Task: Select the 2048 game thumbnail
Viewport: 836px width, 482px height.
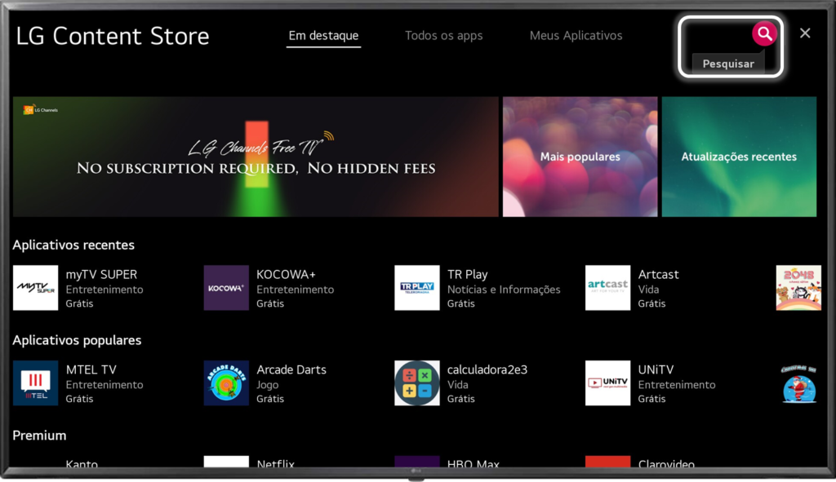Action: pos(798,288)
